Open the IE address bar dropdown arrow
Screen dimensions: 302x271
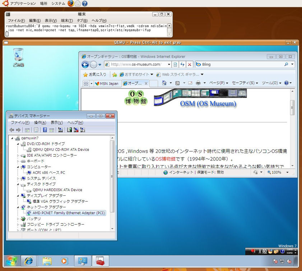pos(169,64)
